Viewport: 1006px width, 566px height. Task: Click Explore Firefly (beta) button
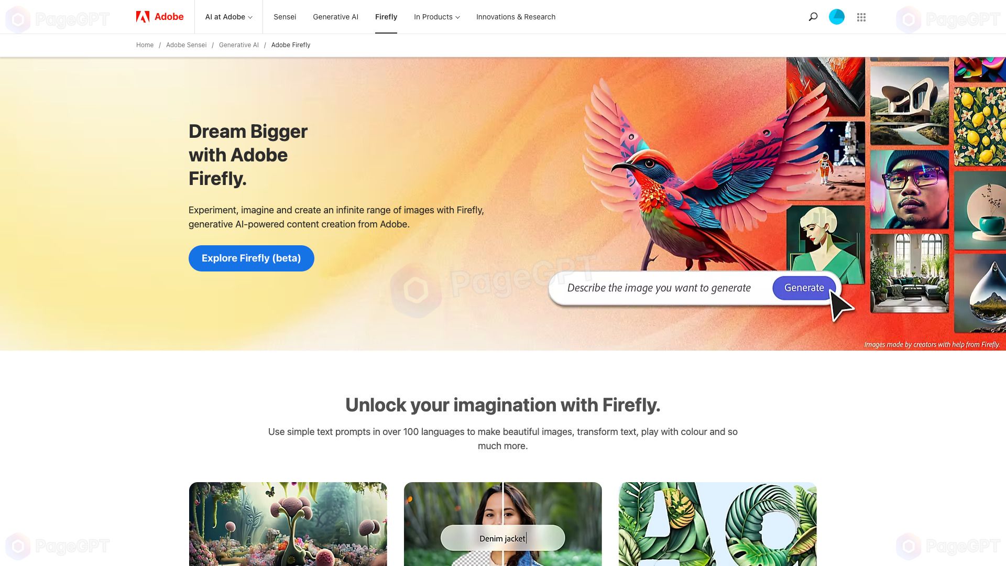(251, 258)
